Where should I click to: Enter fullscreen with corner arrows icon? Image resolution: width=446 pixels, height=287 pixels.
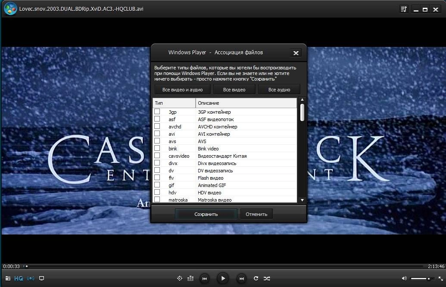coord(440,279)
